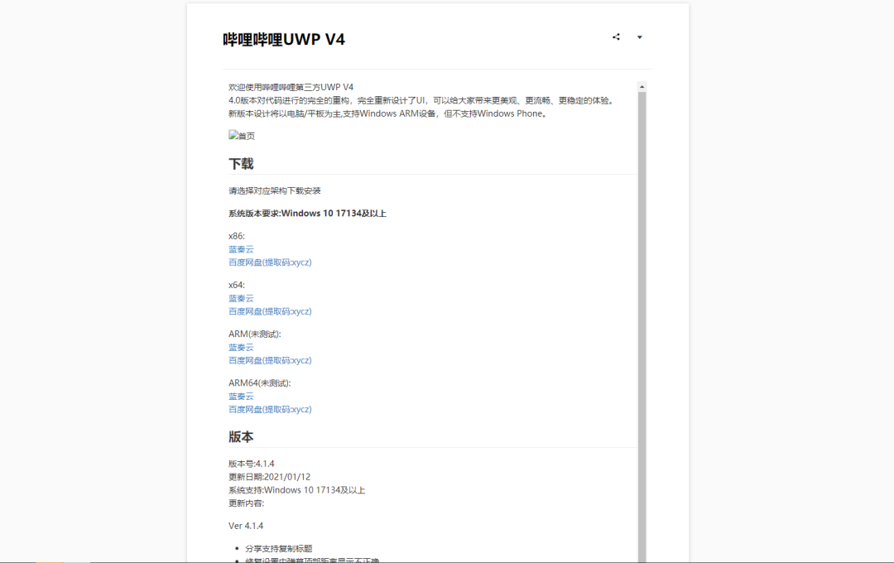Screen dimensions: 894x563
Task: Select the 版本号:4.1.4 text line
Action: point(250,463)
